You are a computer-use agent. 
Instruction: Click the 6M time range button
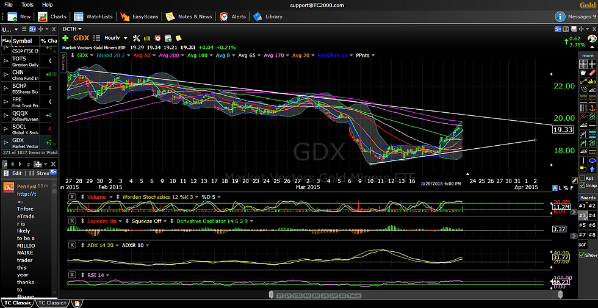tap(307, 295)
